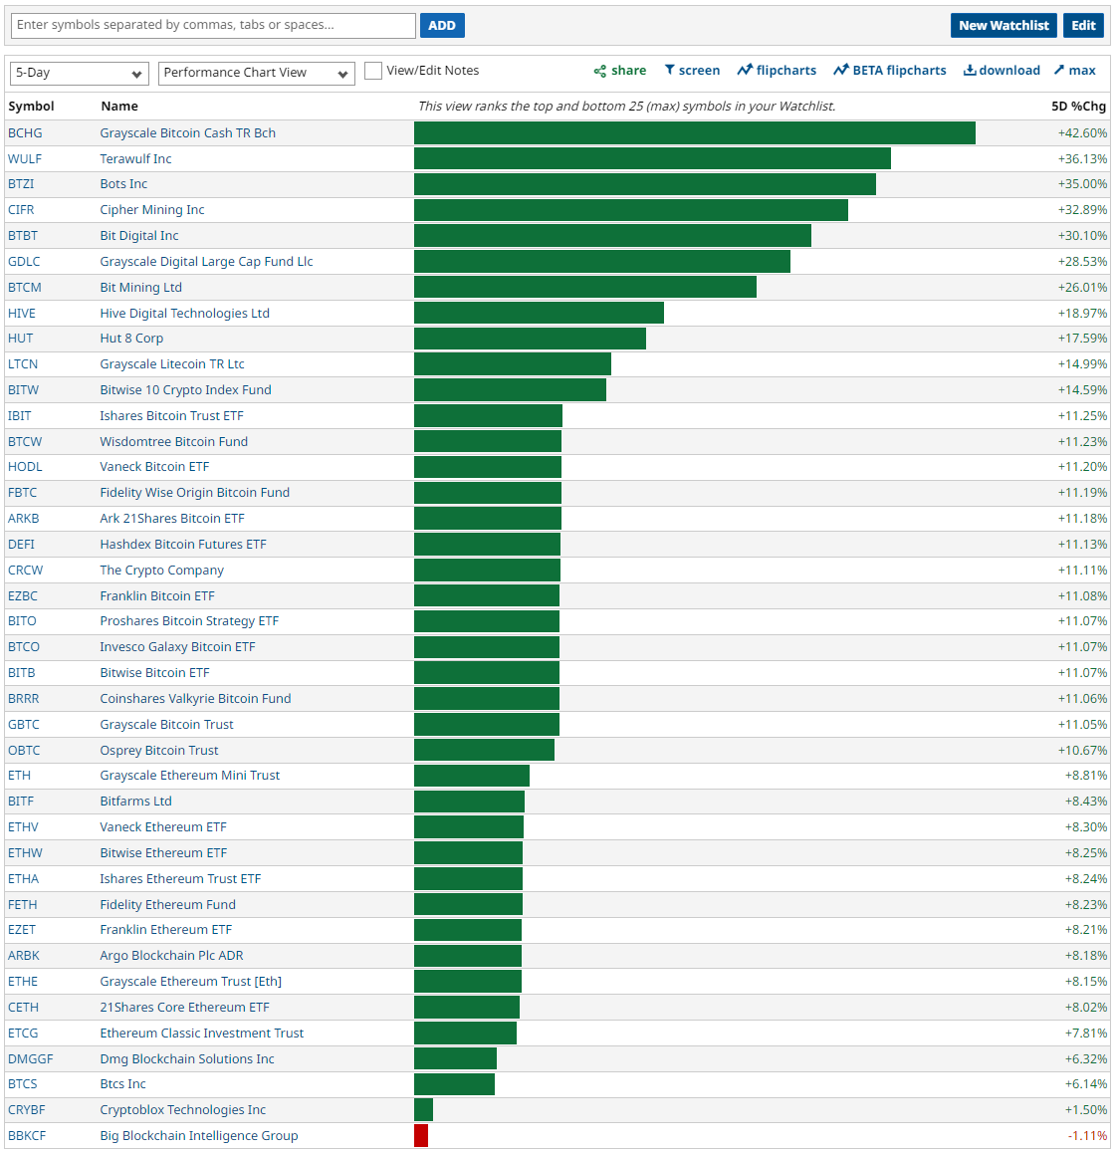Open the BITF symbol link
1116x1150 pixels.
(21, 802)
